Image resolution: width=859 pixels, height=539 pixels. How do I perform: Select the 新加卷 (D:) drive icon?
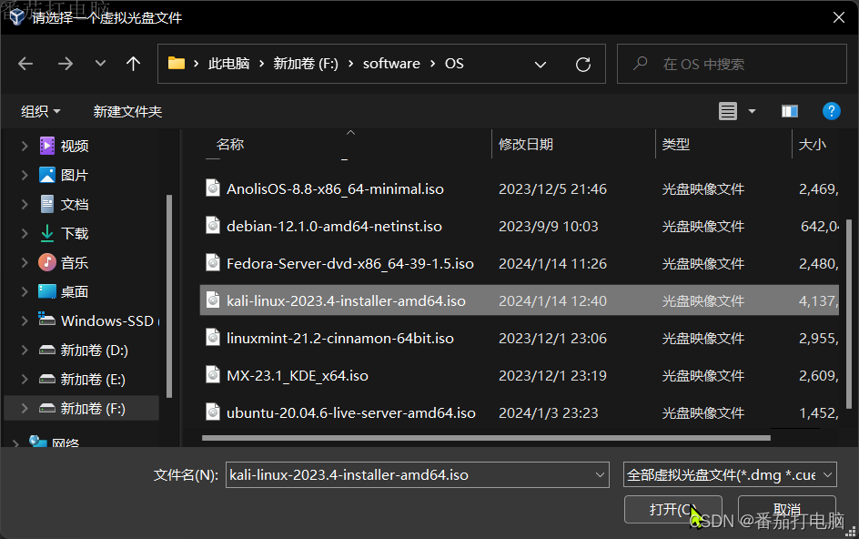(47, 350)
